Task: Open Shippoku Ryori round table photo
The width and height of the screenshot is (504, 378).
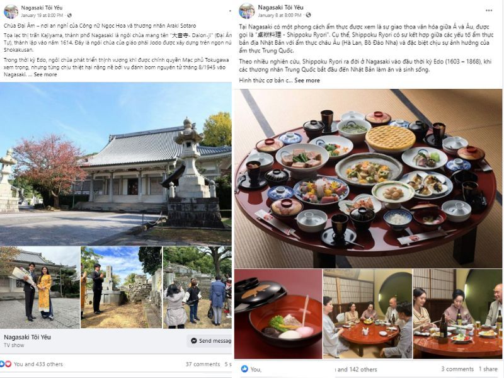Action: pos(368,178)
